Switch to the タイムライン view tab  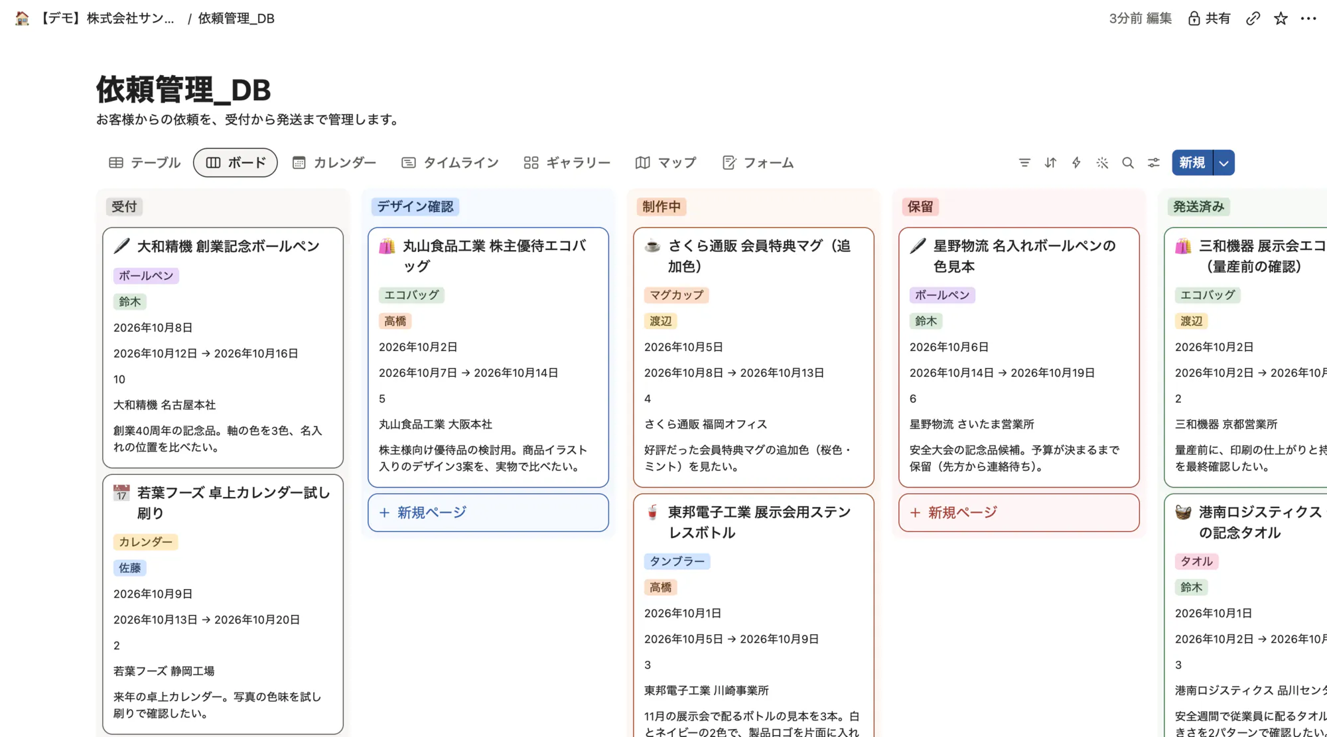(x=450, y=163)
